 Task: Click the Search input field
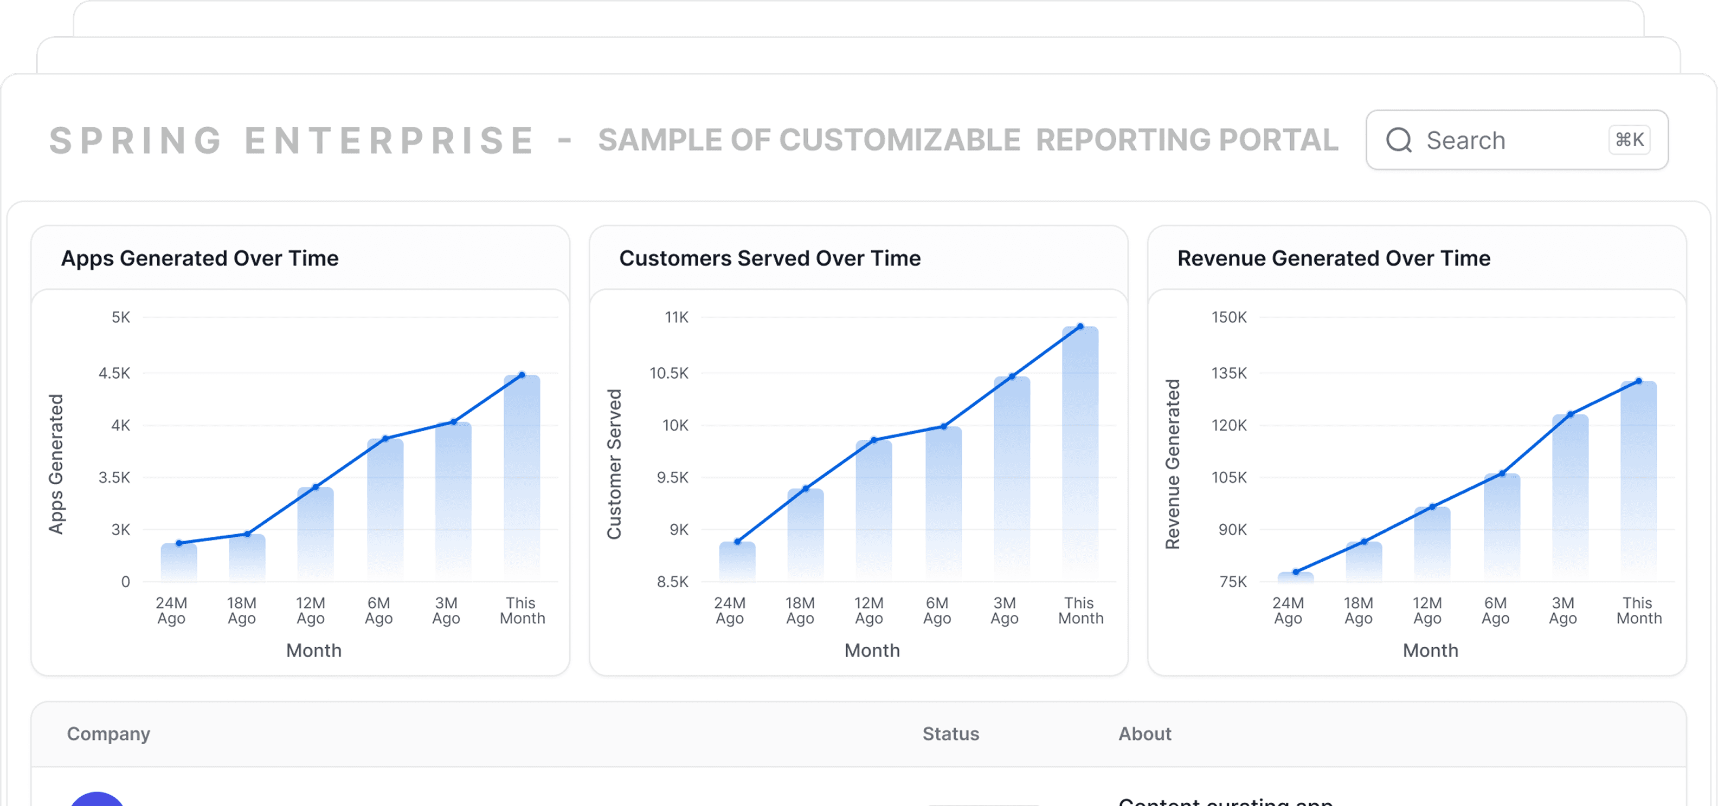[1516, 140]
